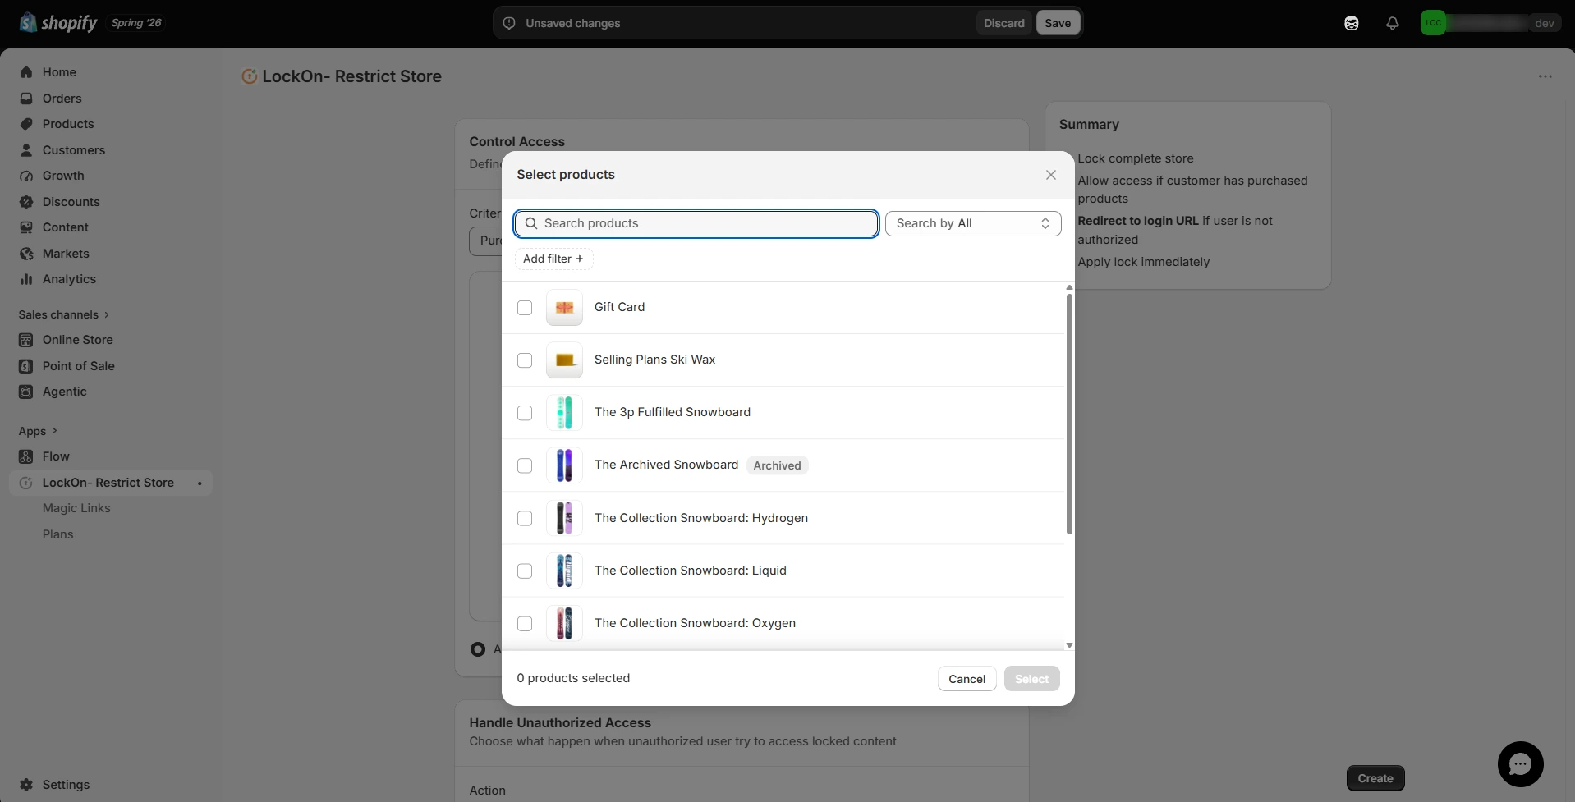Open the Sidekick assistant icon in the top bar
This screenshot has height=802, width=1575.
pyautogui.click(x=1352, y=23)
